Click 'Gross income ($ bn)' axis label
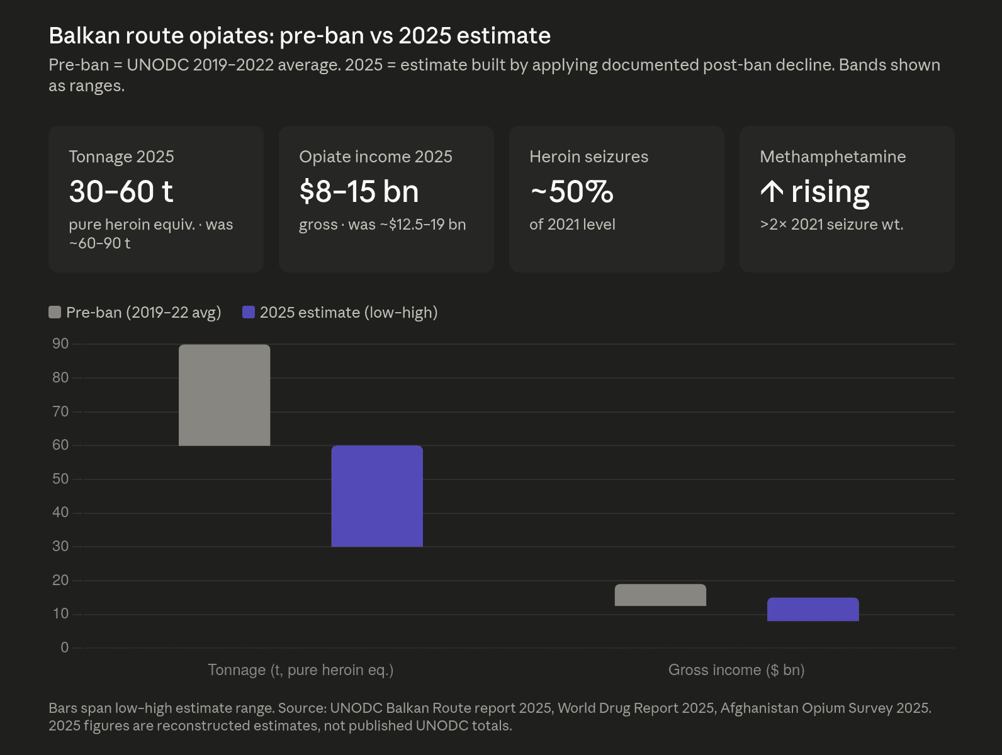 (736, 670)
